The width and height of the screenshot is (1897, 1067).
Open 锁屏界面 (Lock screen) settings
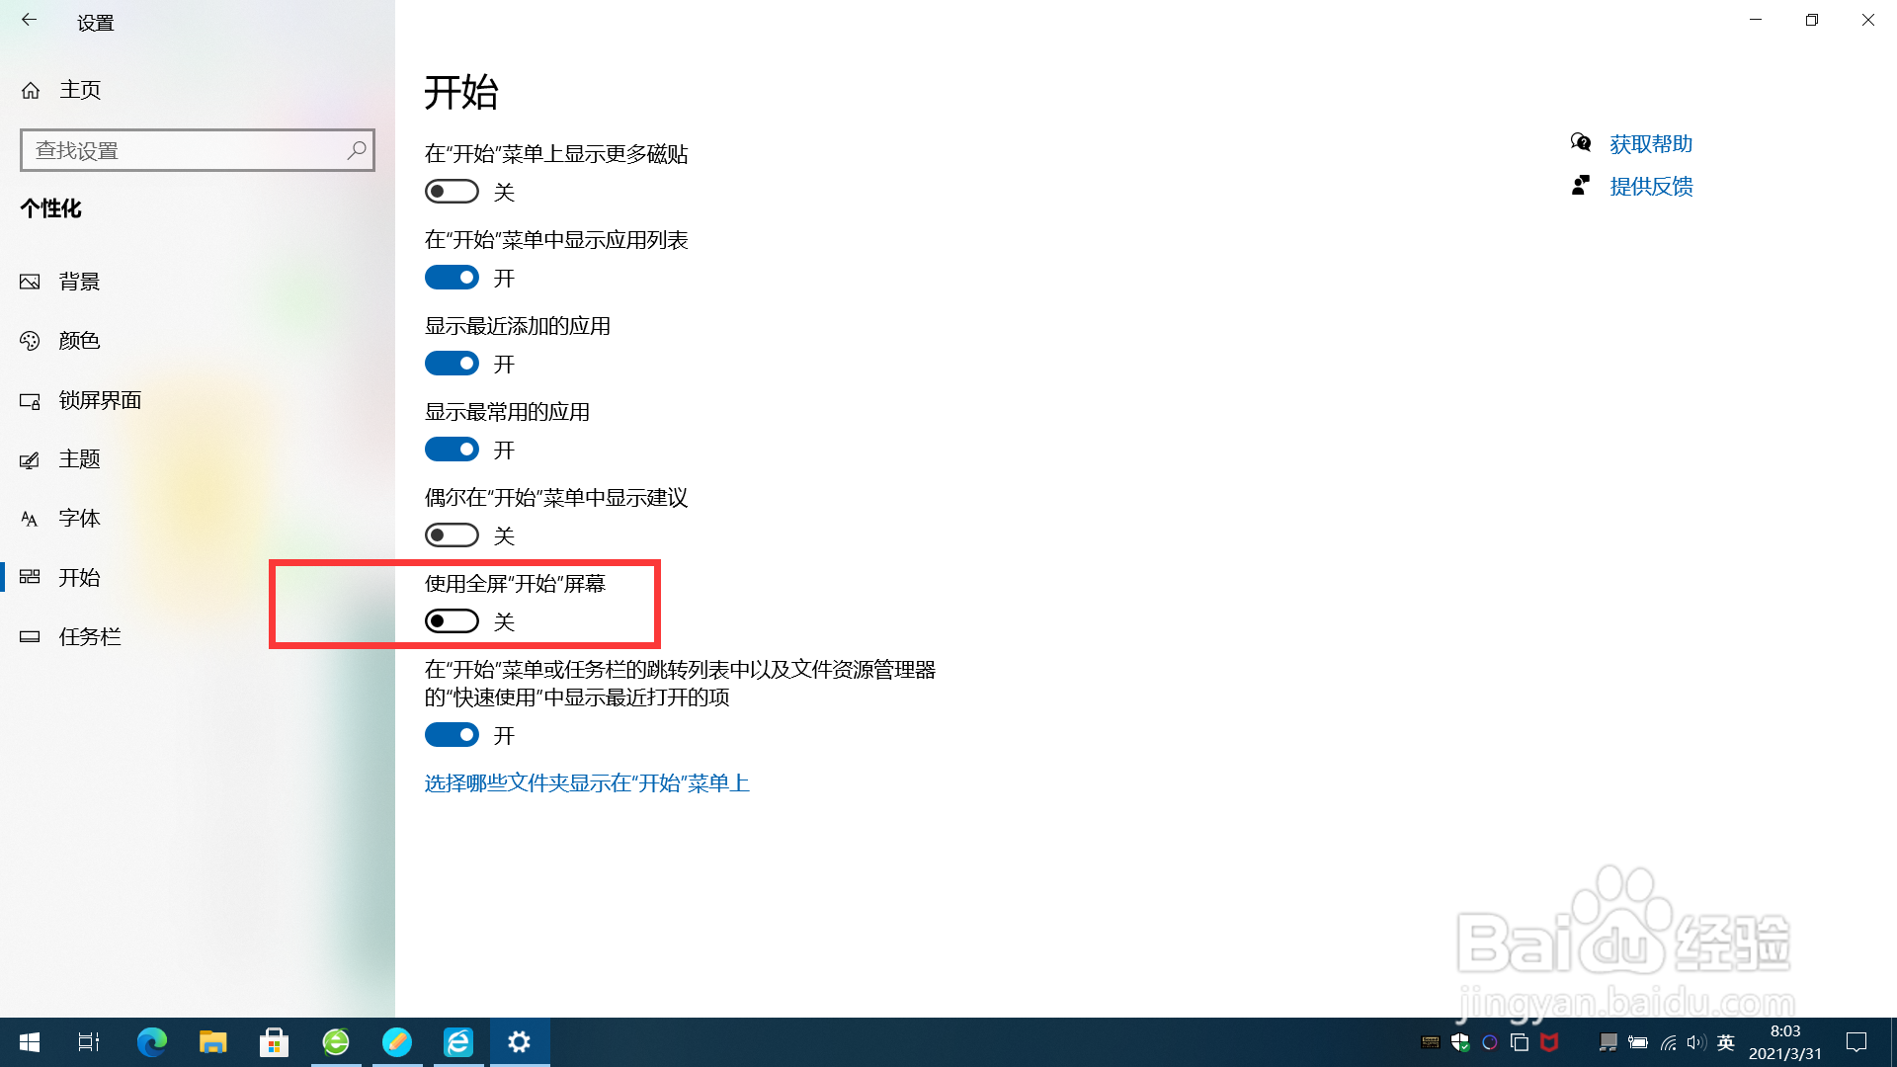click(x=99, y=400)
